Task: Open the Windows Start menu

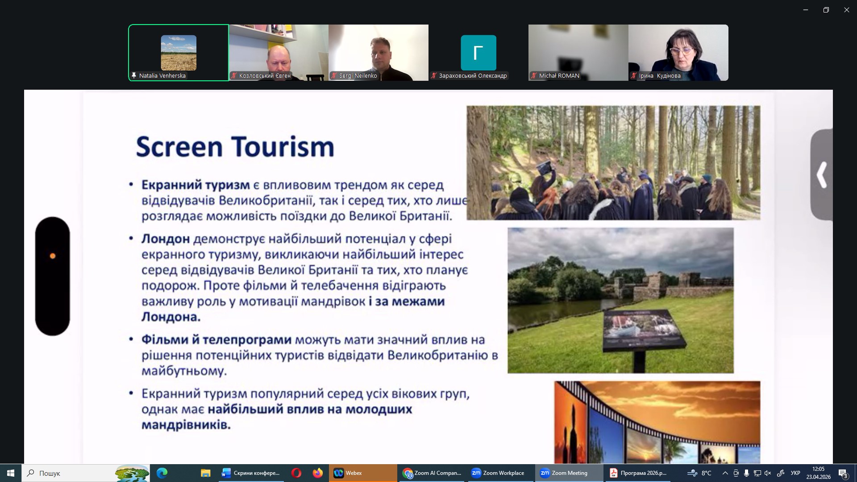Action: click(x=11, y=473)
